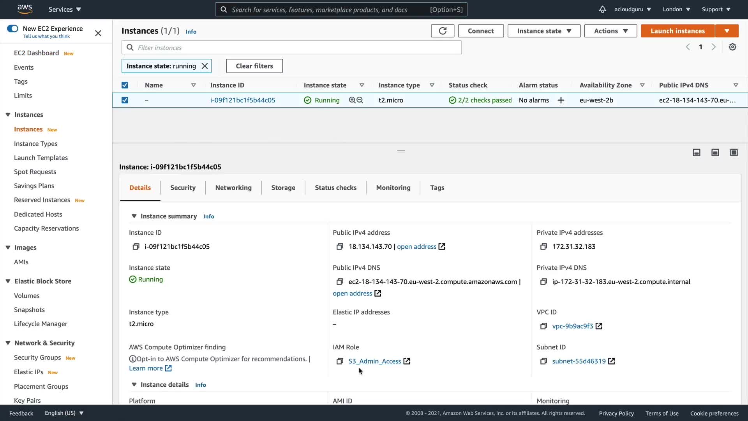Deselect the instance row checkbox
The height and width of the screenshot is (421, 748).
pos(125,100)
